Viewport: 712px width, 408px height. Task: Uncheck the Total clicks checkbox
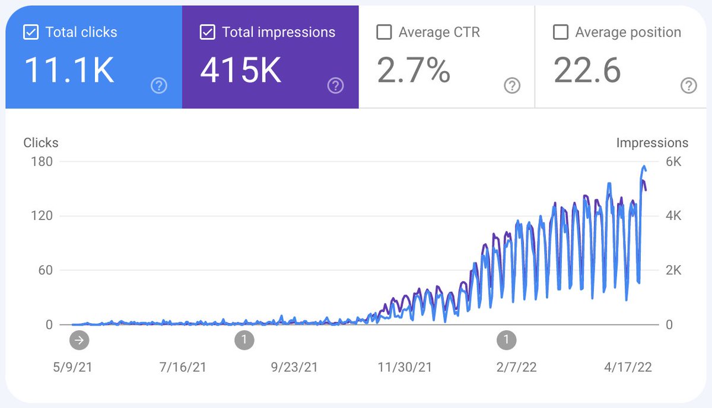pos(31,32)
